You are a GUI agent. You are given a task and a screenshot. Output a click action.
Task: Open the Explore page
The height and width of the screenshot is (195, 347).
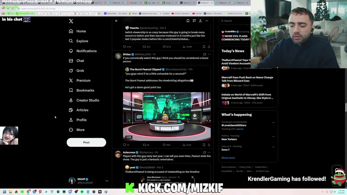79,41
